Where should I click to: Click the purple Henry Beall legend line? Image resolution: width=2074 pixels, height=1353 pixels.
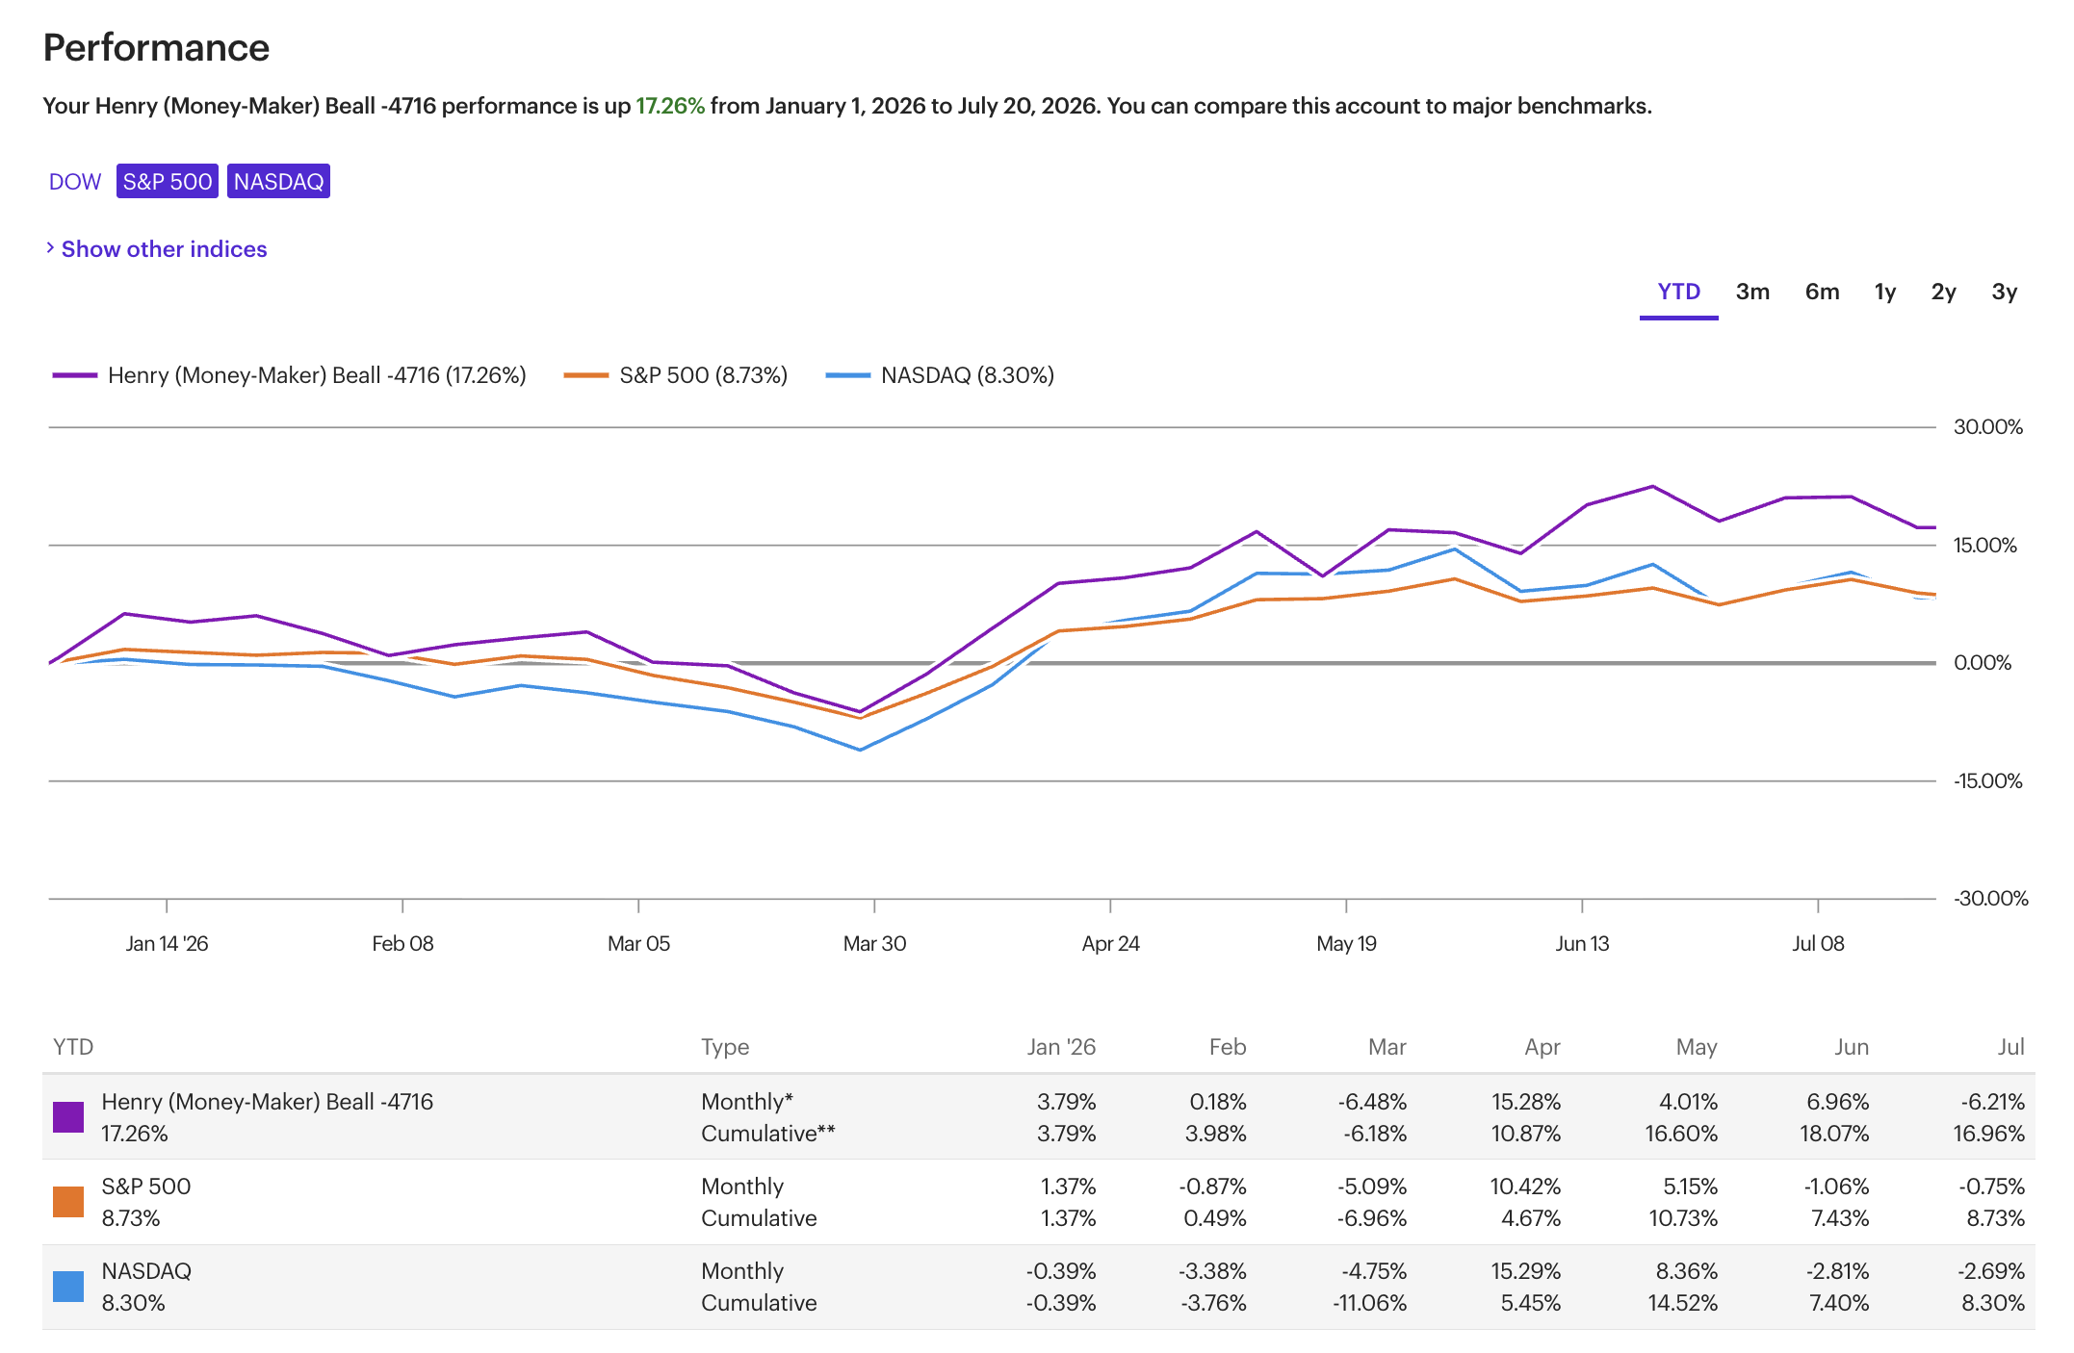[x=75, y=375]
